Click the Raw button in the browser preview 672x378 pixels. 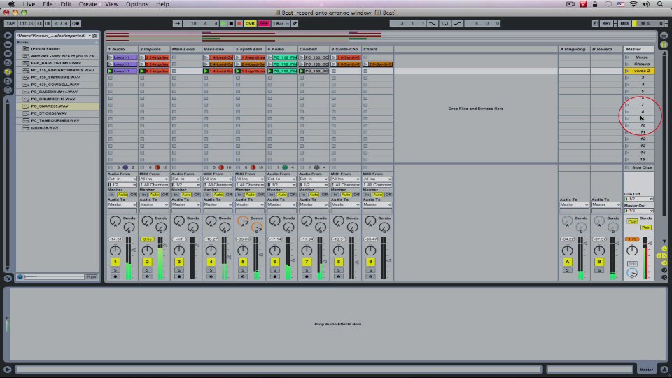coord(91,277)
